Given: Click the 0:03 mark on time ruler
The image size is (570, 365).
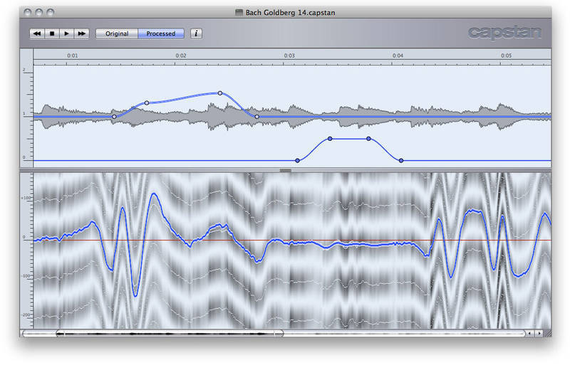Looking at the screenshot, I should [x=289, y=55].
